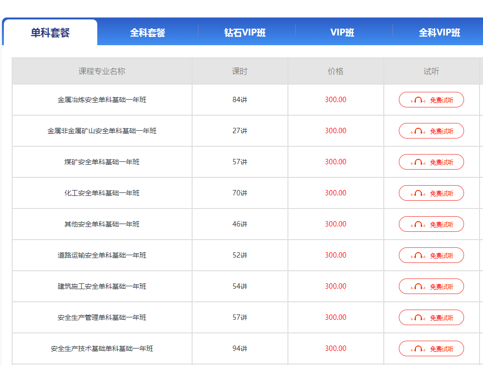The image size is (483, 365).
Task: Click the 52讲 lesson count
Action: 240,255
